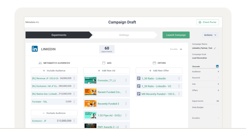The width and height of the screenshot is (246, 129).
Task: Open options menu for Recent Funded ad
Action: 126,92
